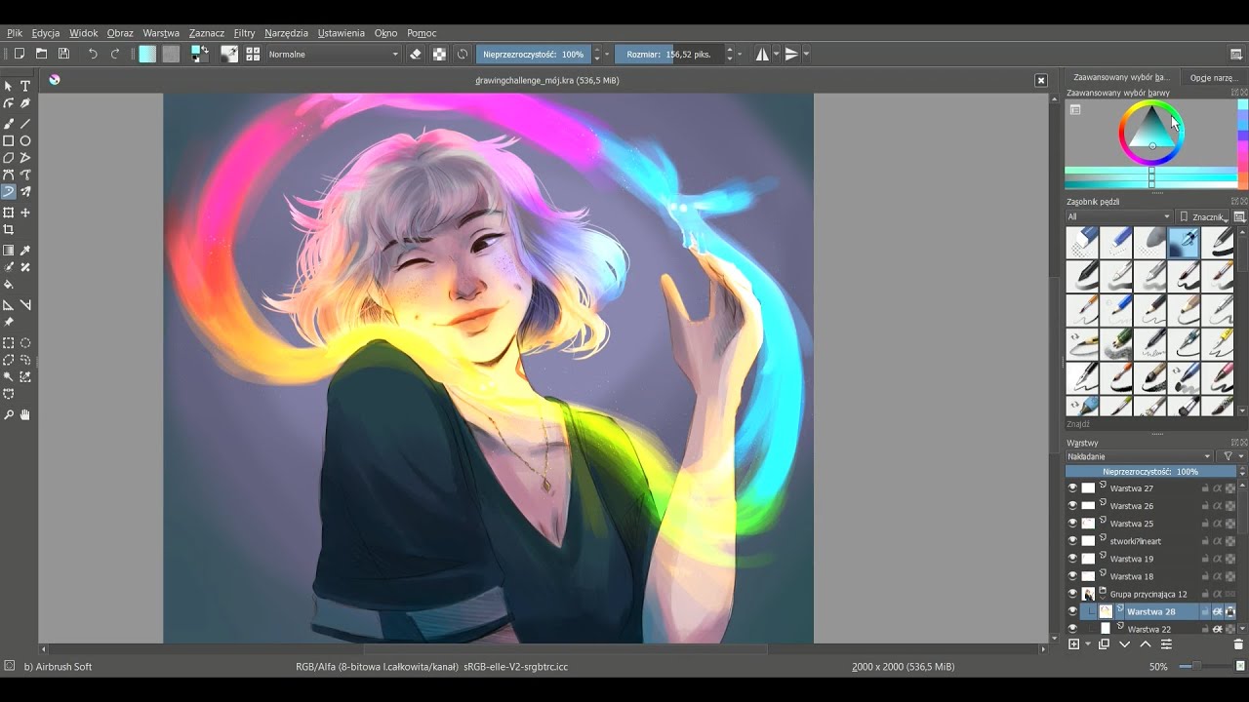Choose the Crop tool
The width and height of the screenshot is (1249, 702).
(x=9, y=230)
